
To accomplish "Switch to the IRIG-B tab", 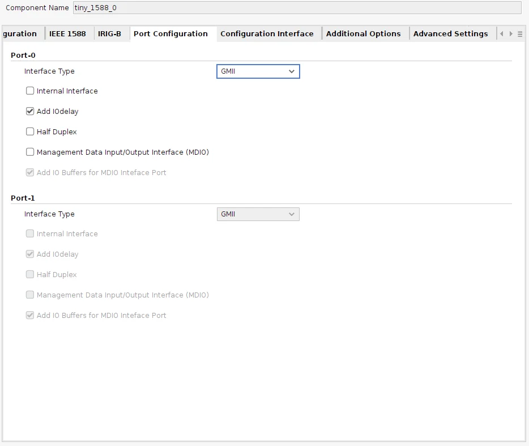I will (109, 34).
